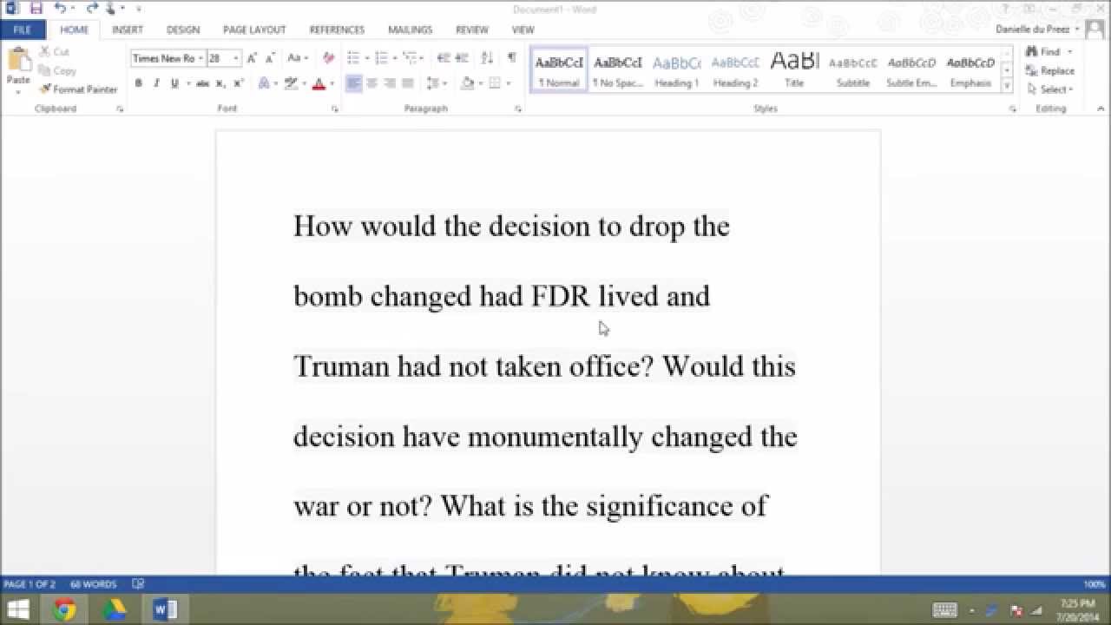The height and width of the screenshot is (625, 1111).
Task: Apply the Title style
Action: point(794,69)
